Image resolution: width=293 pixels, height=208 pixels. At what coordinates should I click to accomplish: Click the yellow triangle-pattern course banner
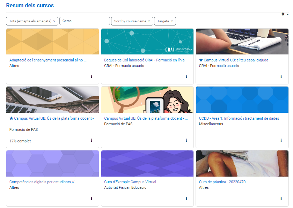point(52,42)
